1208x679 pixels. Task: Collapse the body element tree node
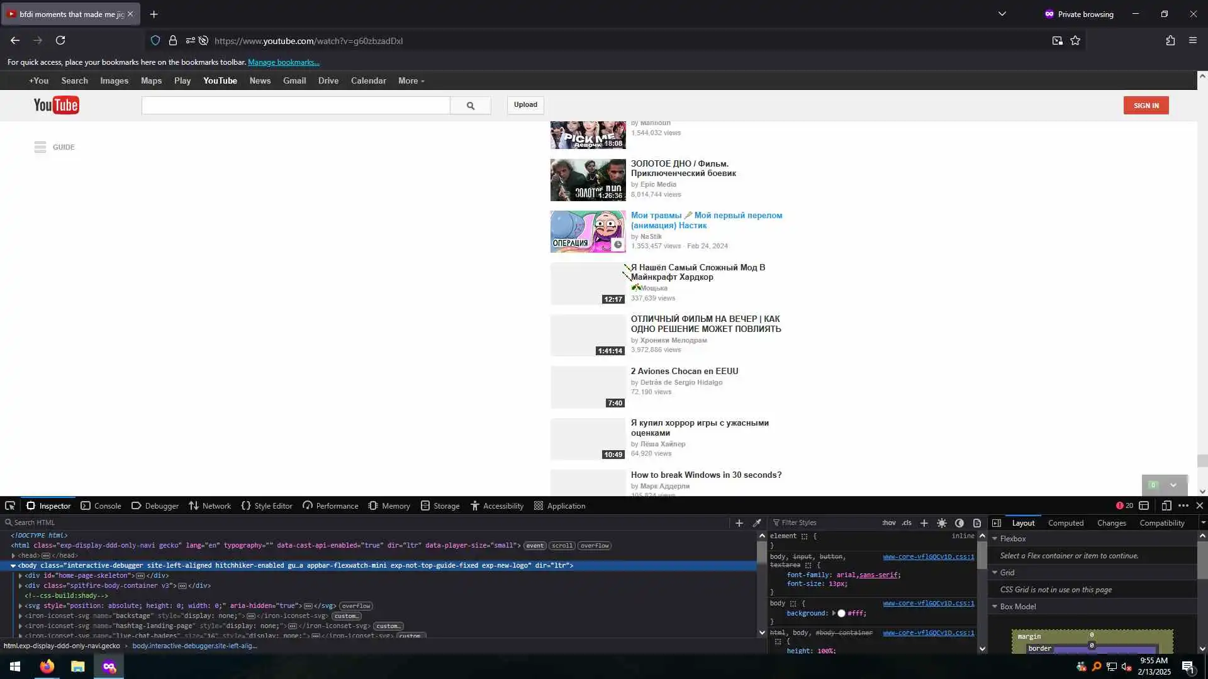13,566
